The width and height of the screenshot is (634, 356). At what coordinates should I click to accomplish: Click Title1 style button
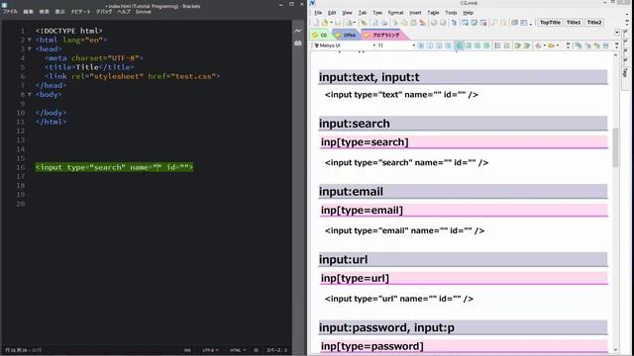(574, 23)
